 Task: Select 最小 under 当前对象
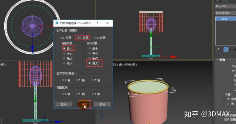pyautogui.click(x=64, y=48)
